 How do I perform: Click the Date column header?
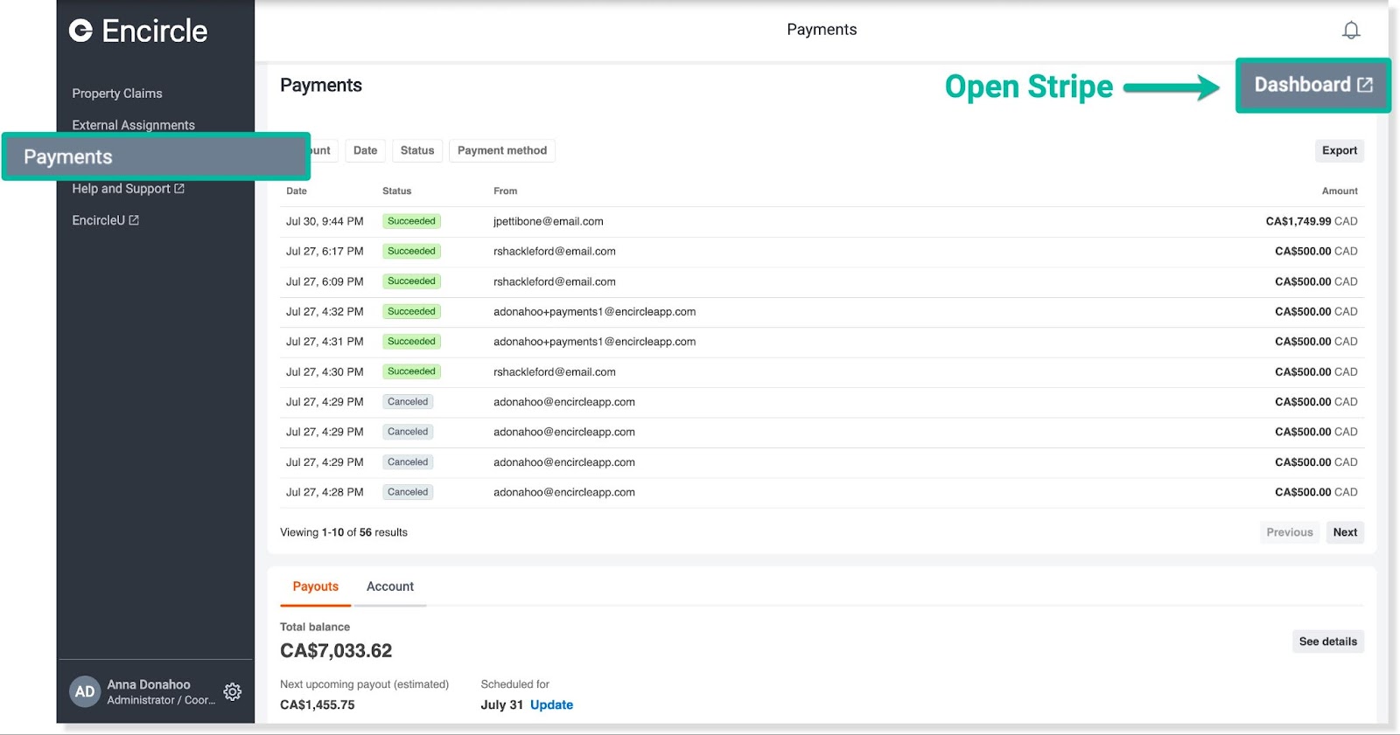point(297,191)
